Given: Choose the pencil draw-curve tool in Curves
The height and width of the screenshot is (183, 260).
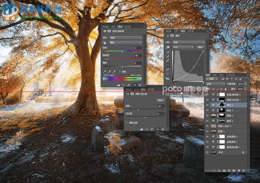Looking at the screenshot, I should 168,70.
